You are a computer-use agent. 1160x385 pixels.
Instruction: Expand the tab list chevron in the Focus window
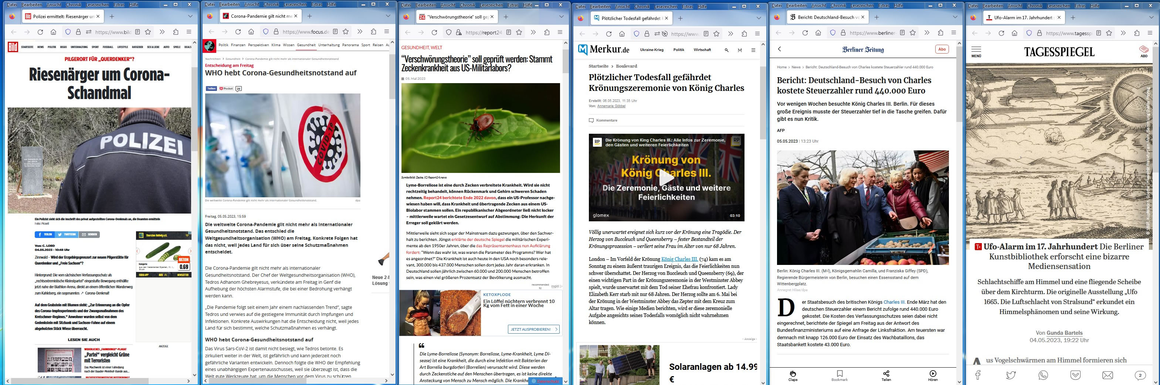pos(388,16)
